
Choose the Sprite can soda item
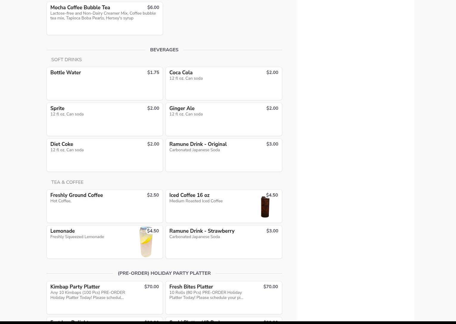pos(105,119)
